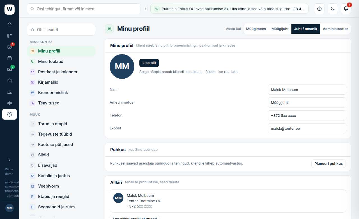Screen dimensions: 359x219
Task: Click the Lisa pilt button
Action: (149, 63)
